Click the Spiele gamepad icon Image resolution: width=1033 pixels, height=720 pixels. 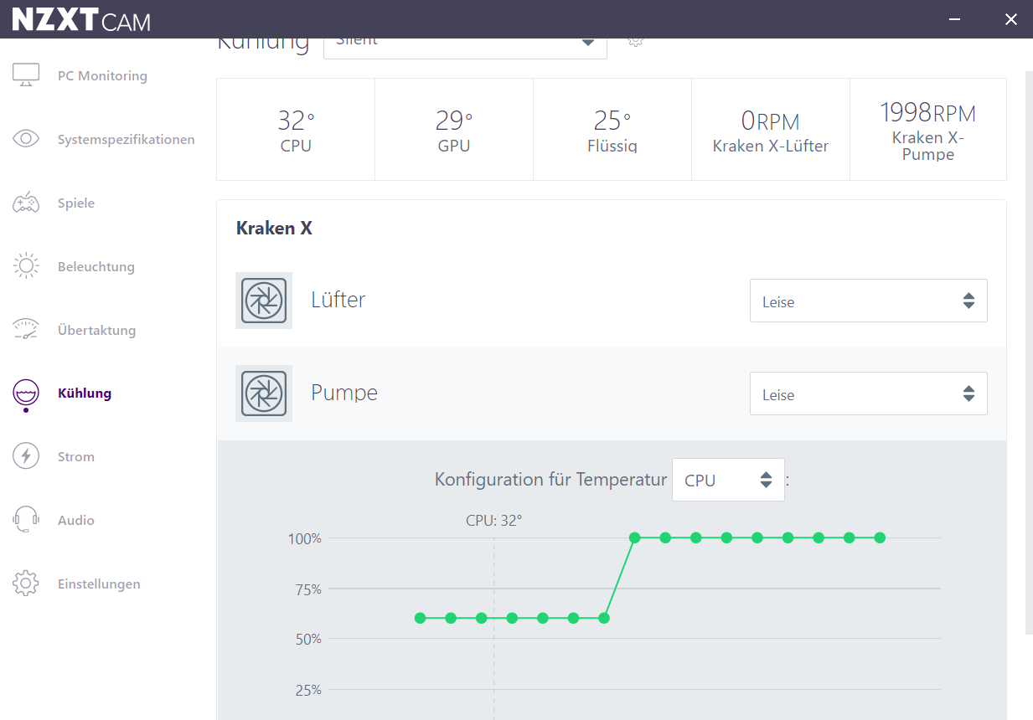coord(26,203)
